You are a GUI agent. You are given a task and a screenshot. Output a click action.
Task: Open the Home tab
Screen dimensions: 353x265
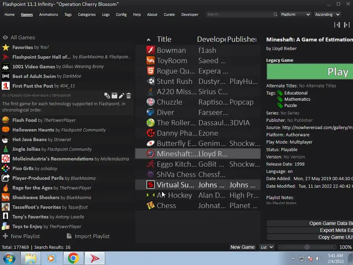tap(9, 14)
